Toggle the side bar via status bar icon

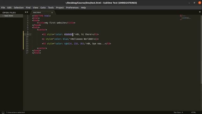(x=3, y=112)
